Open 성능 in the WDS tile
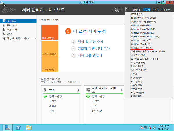 [52, 111]
